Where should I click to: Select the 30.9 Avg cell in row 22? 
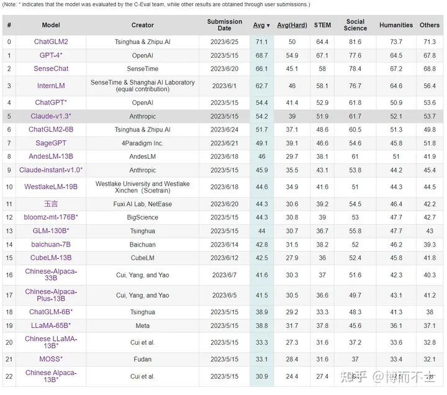coord(262,376)
